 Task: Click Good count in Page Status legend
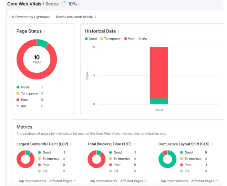pyautogui.click(x=42, y=87)
